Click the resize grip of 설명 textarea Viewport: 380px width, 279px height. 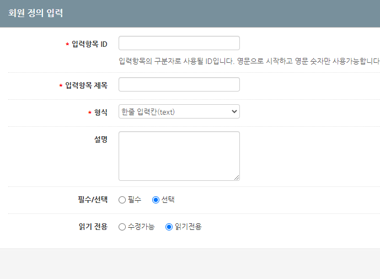pyautogui.click(x=237, y=178)
